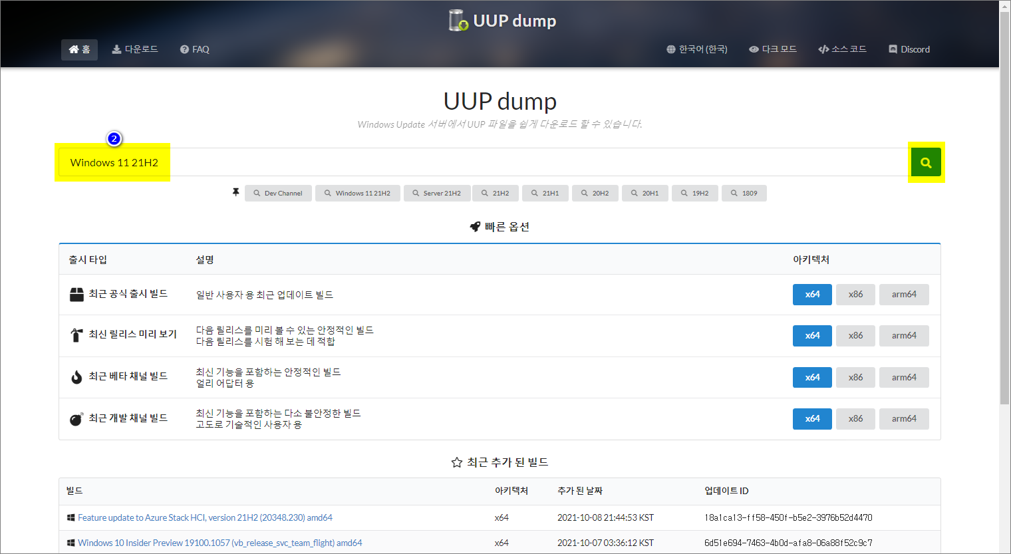Click date 2021-10-08 21:44:53 KST
1011x554 pixels.
(605, 517)
